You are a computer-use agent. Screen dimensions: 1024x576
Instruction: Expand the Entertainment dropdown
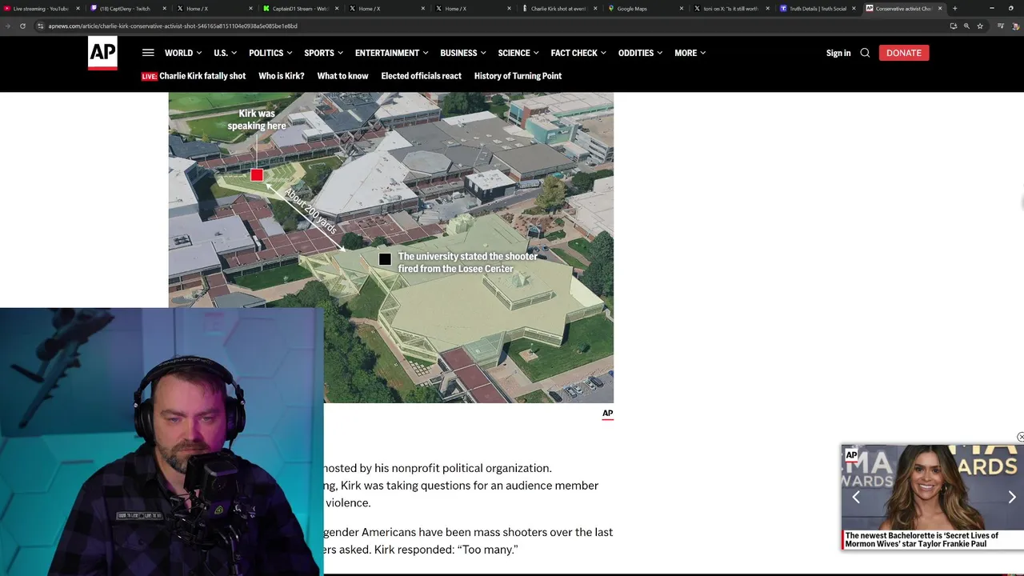click(x=391, y=53)
